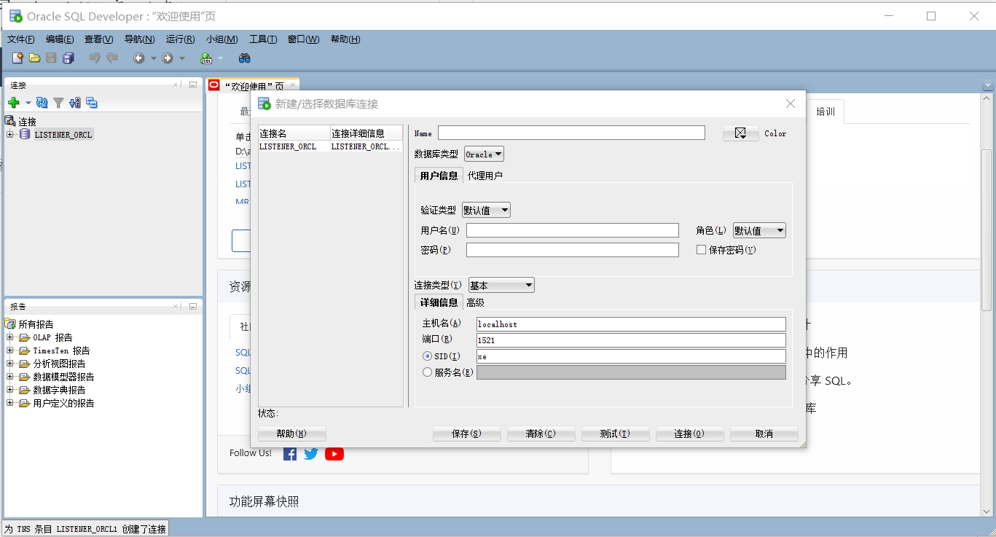Viewport: 996px width, 537px height.
Task: Click the binoculars Find DB Object icon
Action: [x=245, y=58]
